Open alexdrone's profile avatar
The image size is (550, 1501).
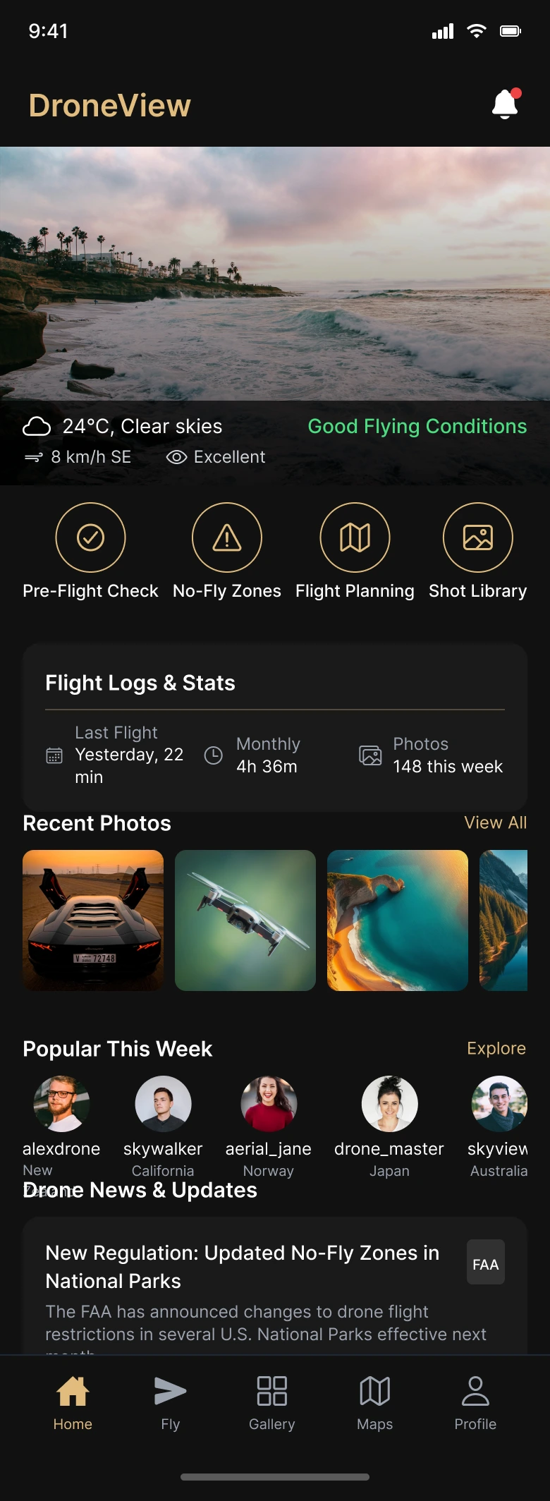(x=61, y=1103)
